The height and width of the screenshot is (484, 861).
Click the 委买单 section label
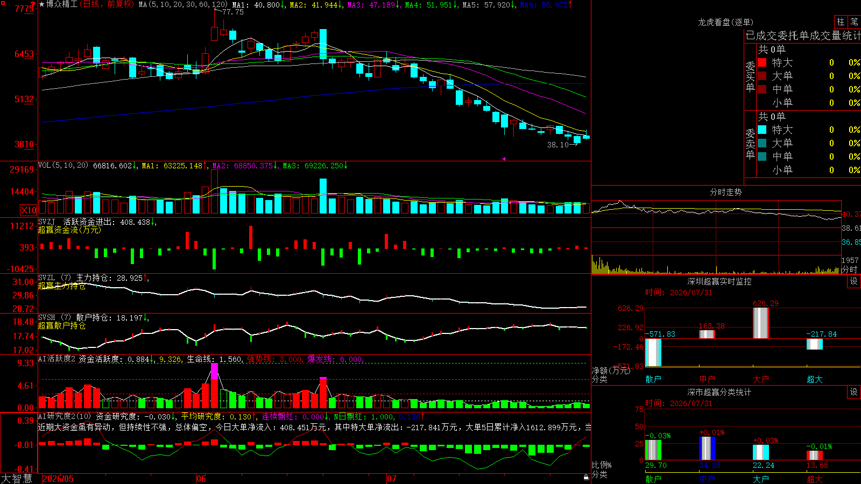tap(750, 77)
